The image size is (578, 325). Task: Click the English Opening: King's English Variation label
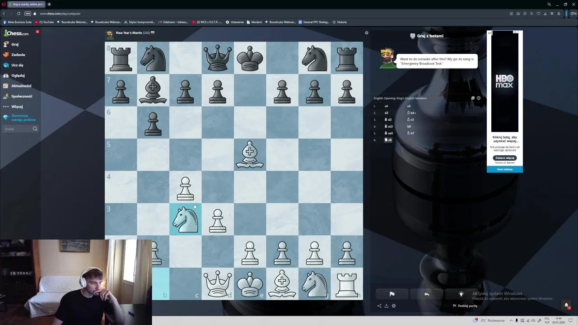[x=400, y=98]
